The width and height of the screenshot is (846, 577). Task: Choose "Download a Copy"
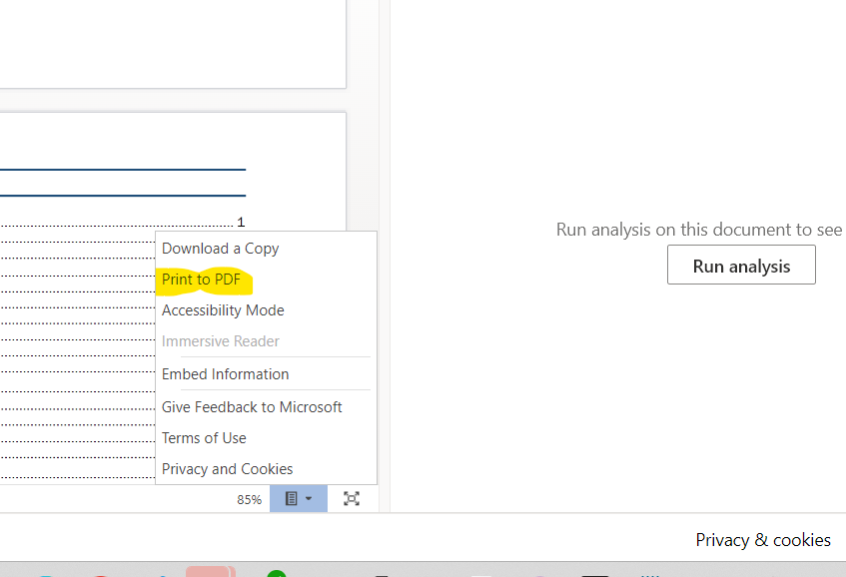point(220,248)
